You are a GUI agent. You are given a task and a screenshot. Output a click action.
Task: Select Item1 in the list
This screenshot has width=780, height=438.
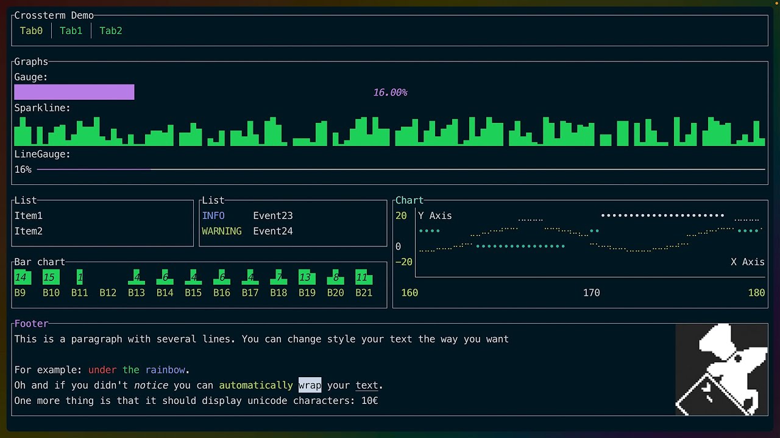tap(29, 215)
